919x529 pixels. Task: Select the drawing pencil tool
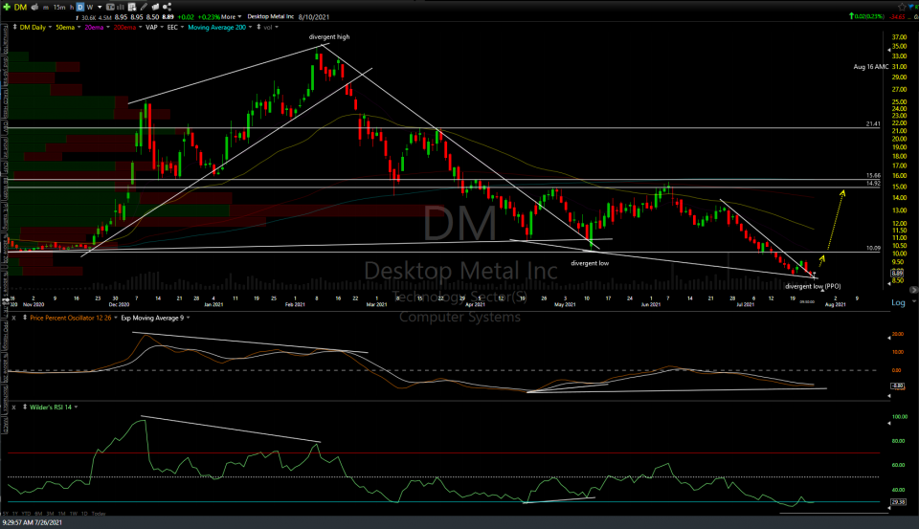(144, 7)
